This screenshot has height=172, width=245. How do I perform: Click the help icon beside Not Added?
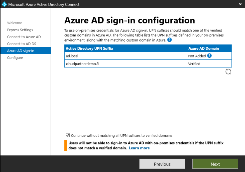[x=209, y=56]
